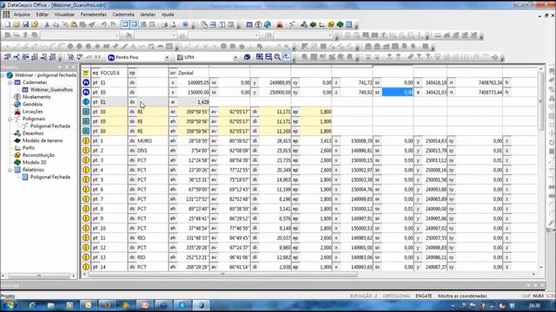Open Geodésia via the globe toolbar icon
Screen dimensions: 556x312
(268, 24)
